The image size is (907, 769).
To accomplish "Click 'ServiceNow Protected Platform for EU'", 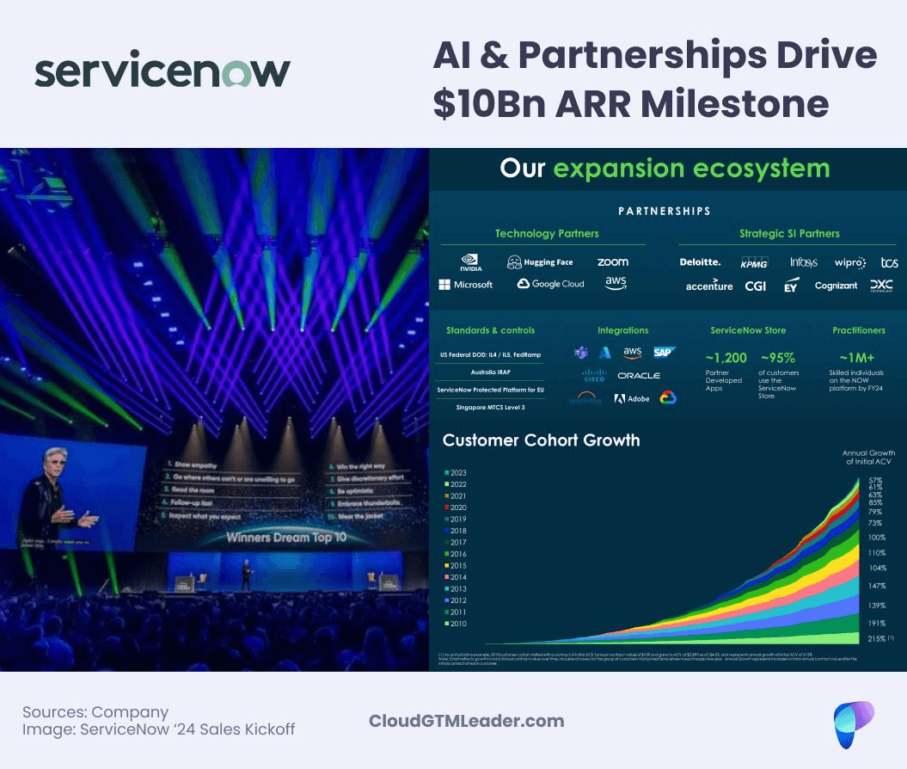I will 491,390.
